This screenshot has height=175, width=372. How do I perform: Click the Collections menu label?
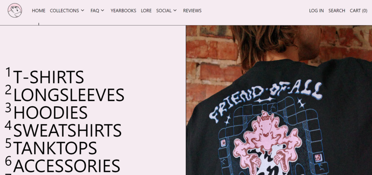coord(64,11)
